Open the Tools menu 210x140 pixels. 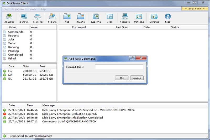coord(33,9)
